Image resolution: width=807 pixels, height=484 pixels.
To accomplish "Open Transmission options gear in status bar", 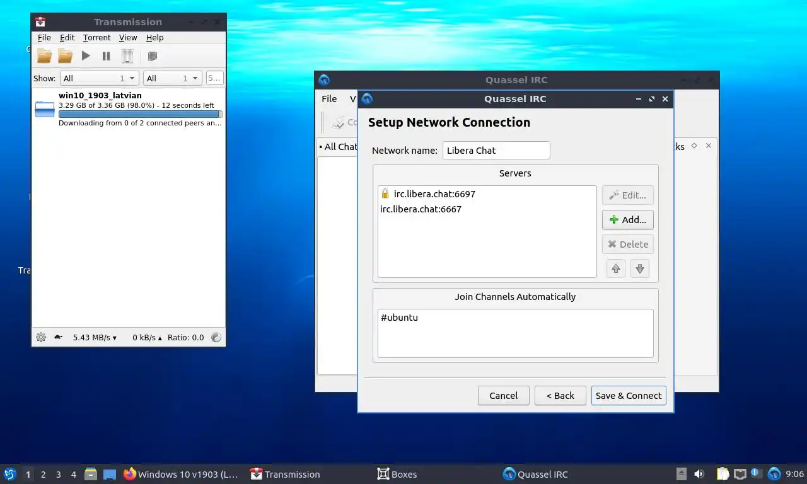I will point(41,337).
